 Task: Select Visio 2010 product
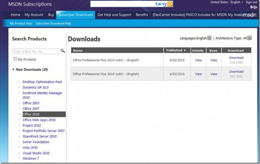tap(30, 148)
